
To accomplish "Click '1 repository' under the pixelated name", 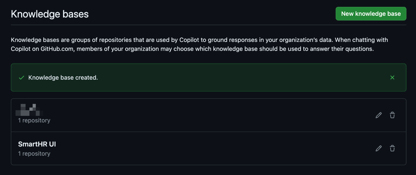I will coord(34,120).
